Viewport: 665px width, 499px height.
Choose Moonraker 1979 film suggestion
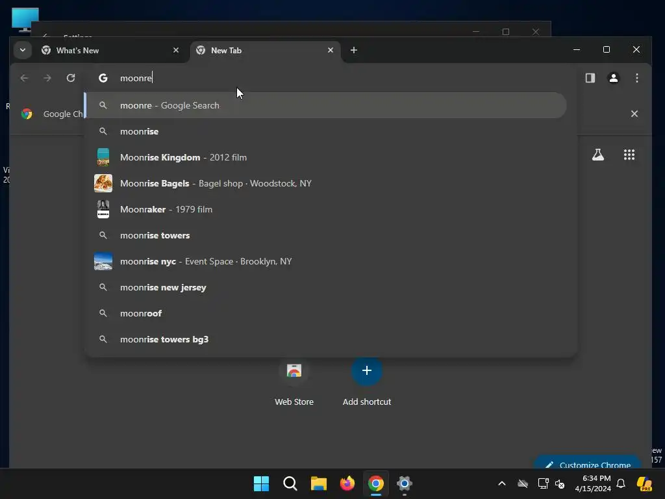pos(326,209)
